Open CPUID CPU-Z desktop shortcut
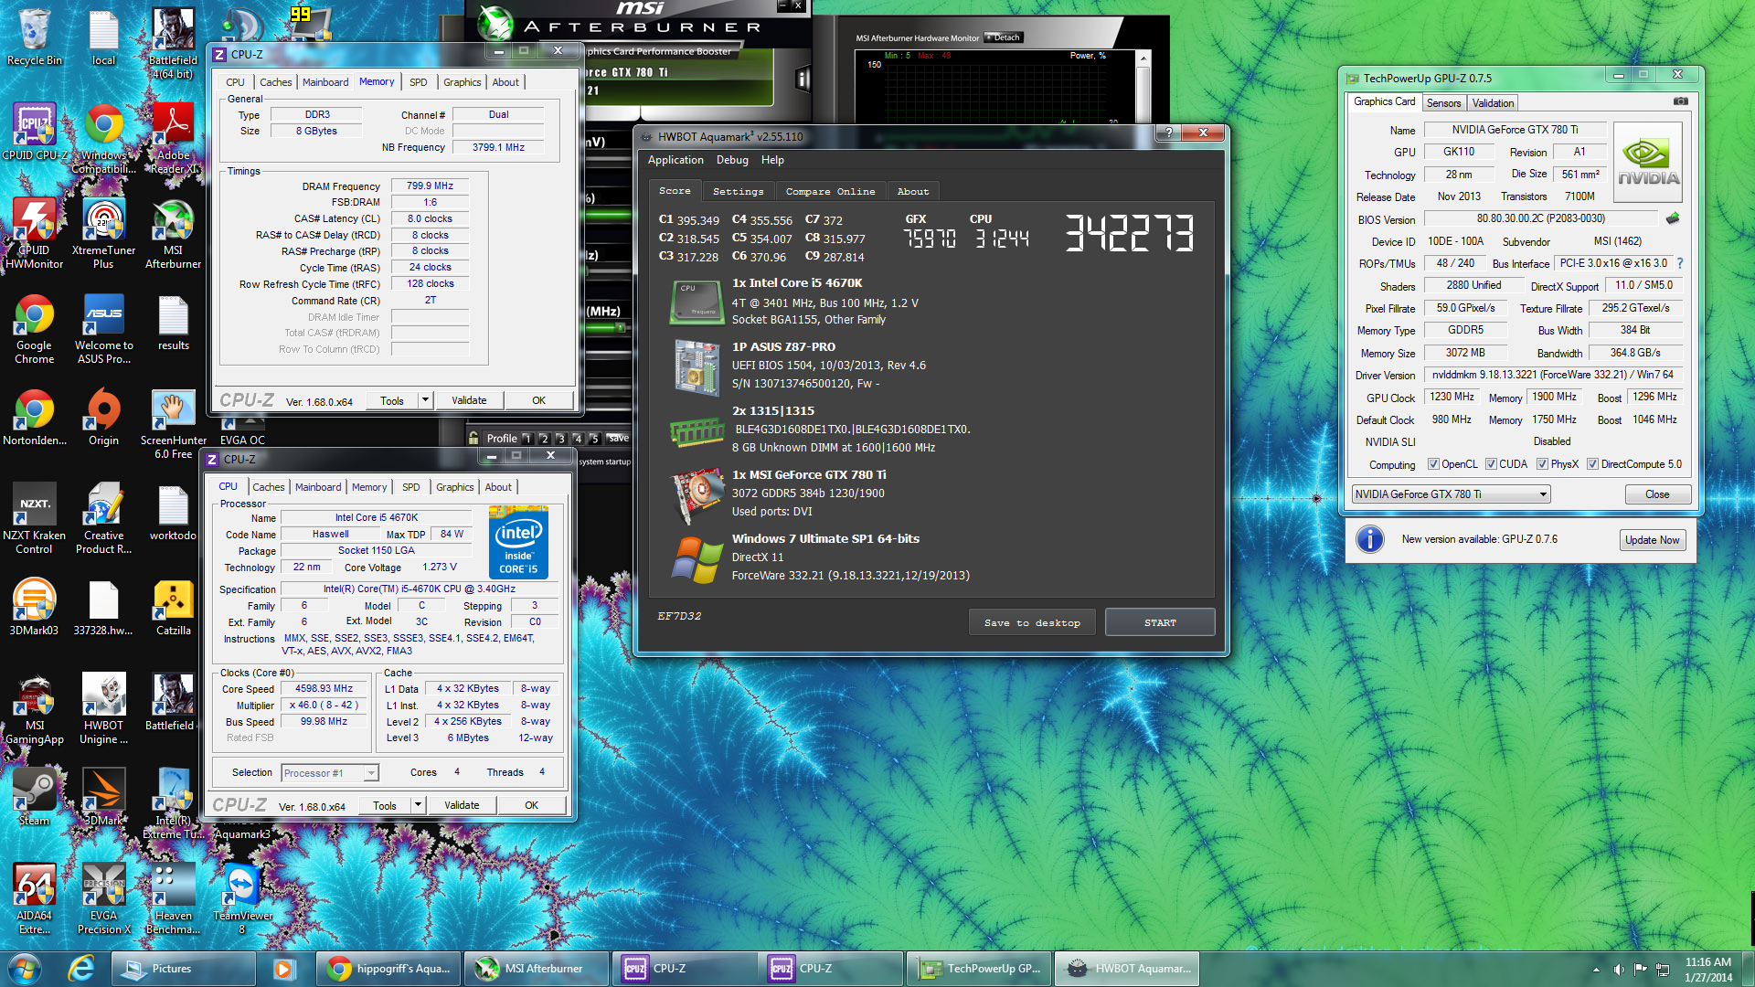Viewport: 1755px width, 987px height. pos(34,133)
